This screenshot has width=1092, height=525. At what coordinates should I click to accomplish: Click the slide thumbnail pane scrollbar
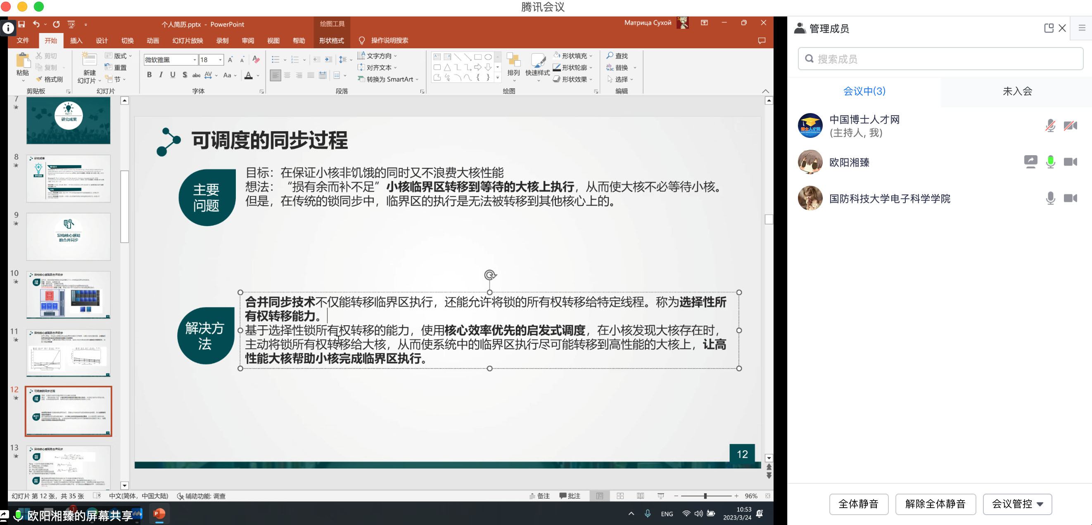pos(125,206)
